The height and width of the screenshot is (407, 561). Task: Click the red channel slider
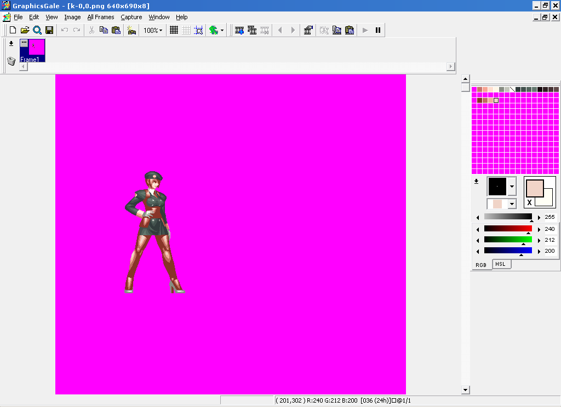point(508,229)
